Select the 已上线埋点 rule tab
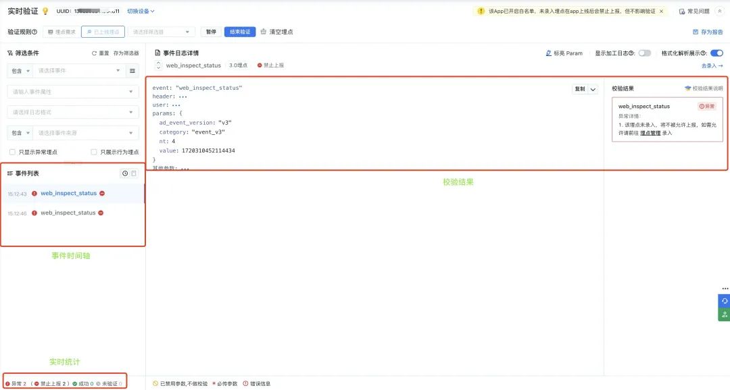Screen dimensions: 730x390 tap(103, 32)
